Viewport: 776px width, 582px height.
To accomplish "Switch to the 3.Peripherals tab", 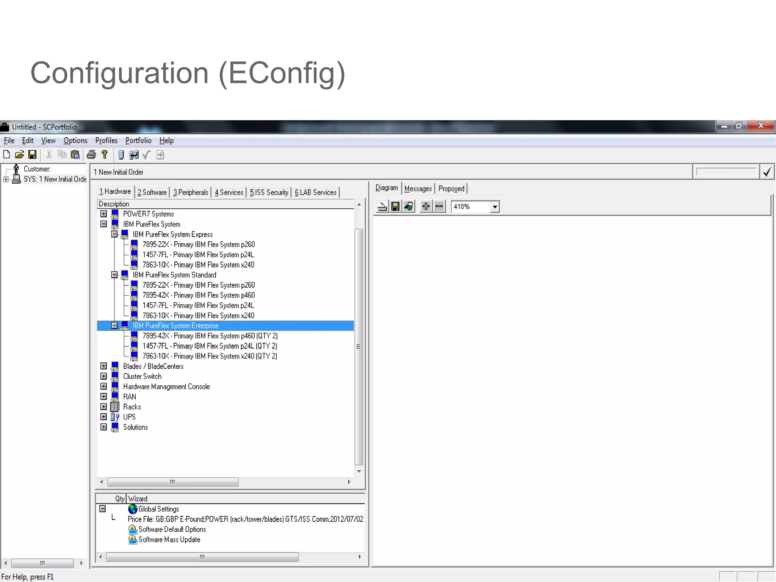I will coord(191,192).
